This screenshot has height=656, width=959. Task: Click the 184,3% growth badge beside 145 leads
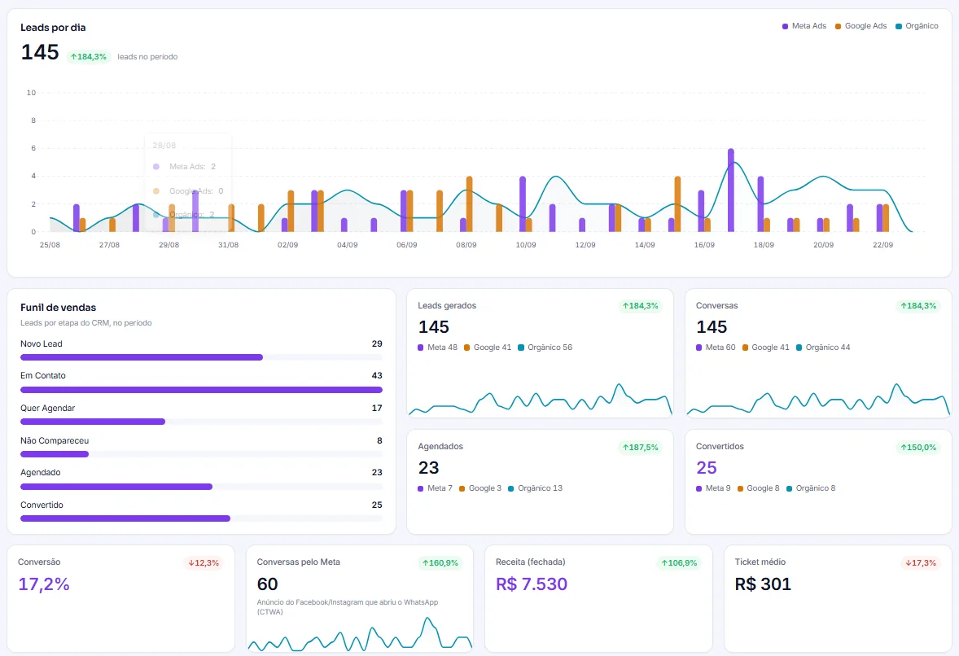[89, 57]
